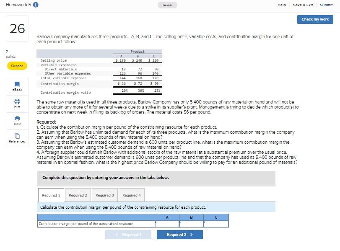Open the Hint resource
Image resolution: width=340 pixels, height=251 pixels.
point(17,104)
